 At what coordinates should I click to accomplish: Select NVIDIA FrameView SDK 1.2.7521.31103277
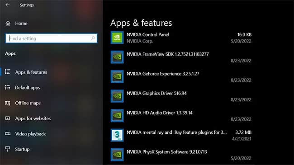181,57
